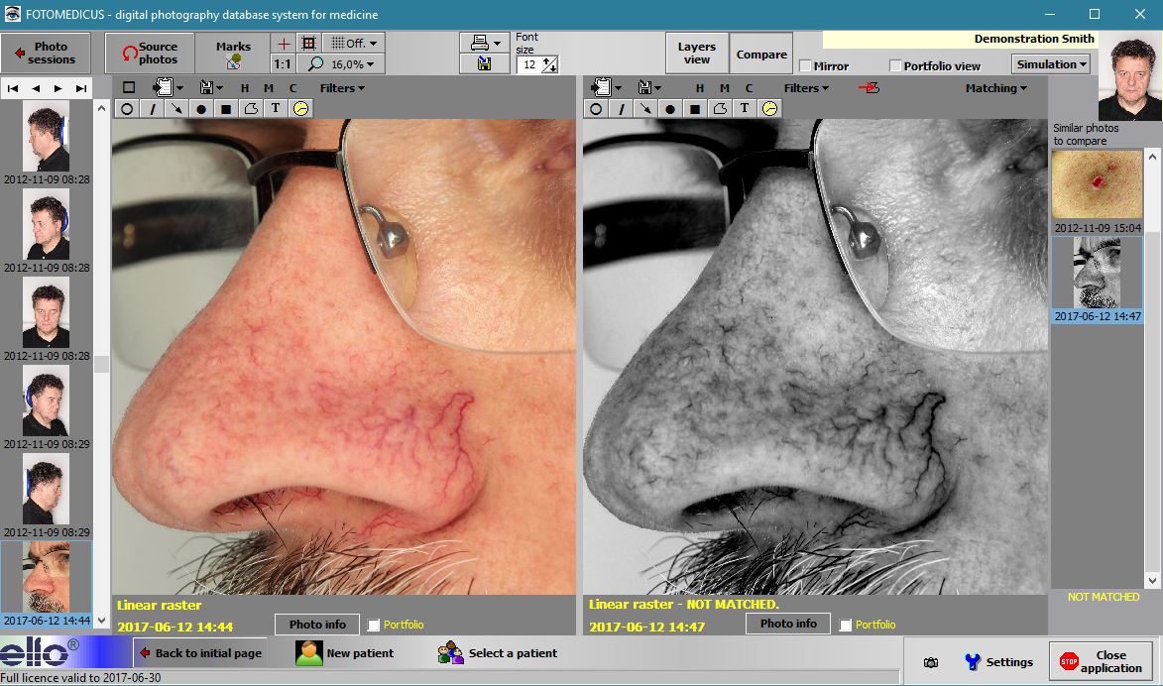Click the red arrow transfer marks icon

[870, 87]
